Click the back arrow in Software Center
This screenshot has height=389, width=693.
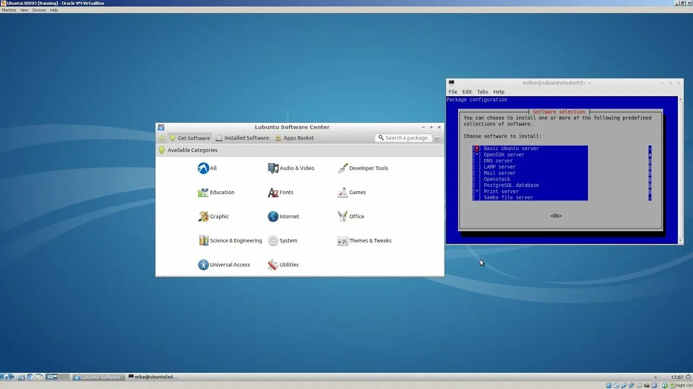click(161, 138)
